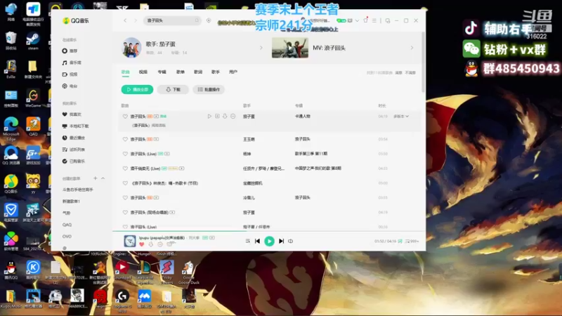The width and height of the screenshot is (562, 316).
Task: Open the listen-to-identify song icon
Action: [209, 20]
